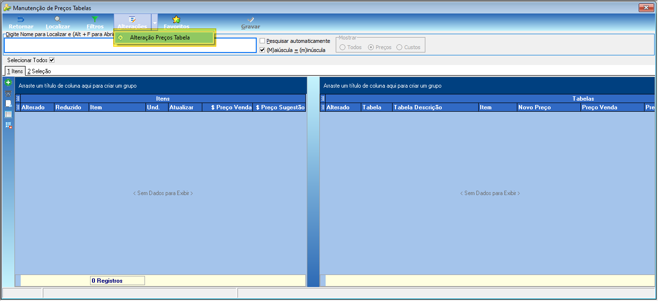Click the trash bin delete icon in sidebar
This screenshot has height=301, width=658.
tap(8, 93)
